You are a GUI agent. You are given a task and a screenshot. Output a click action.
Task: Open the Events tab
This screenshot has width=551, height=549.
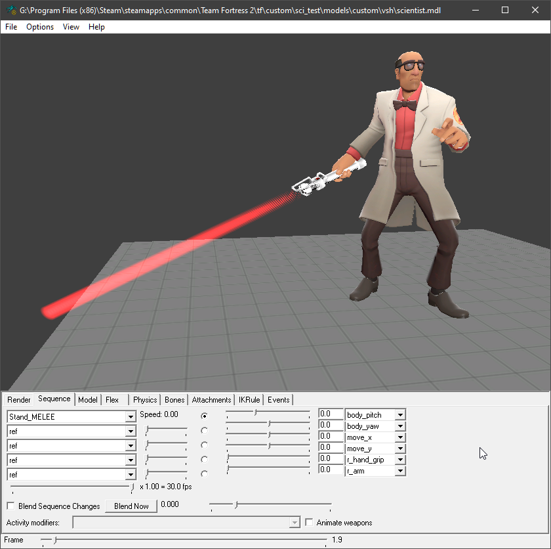(278, 400)
